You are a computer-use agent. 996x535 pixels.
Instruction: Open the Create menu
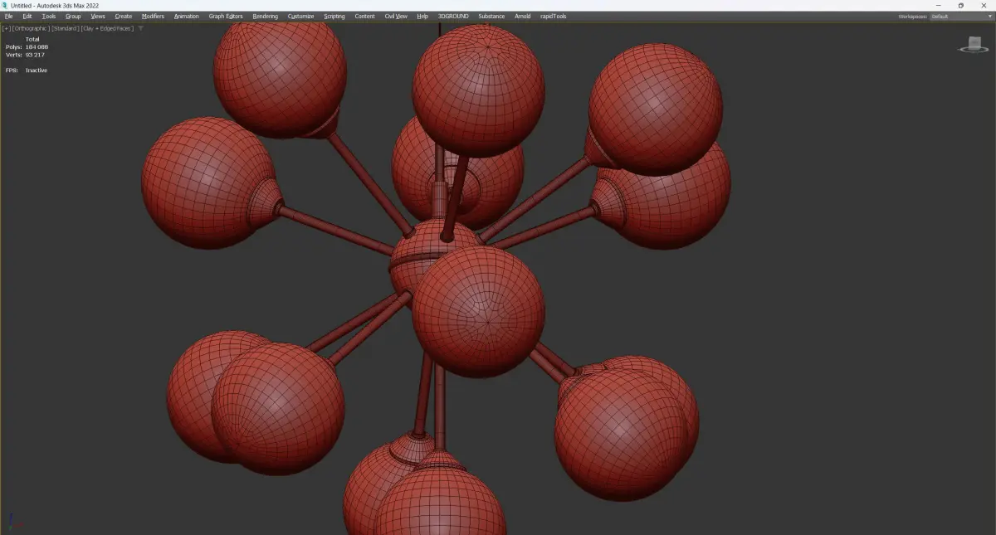click(x=124, y=16)
